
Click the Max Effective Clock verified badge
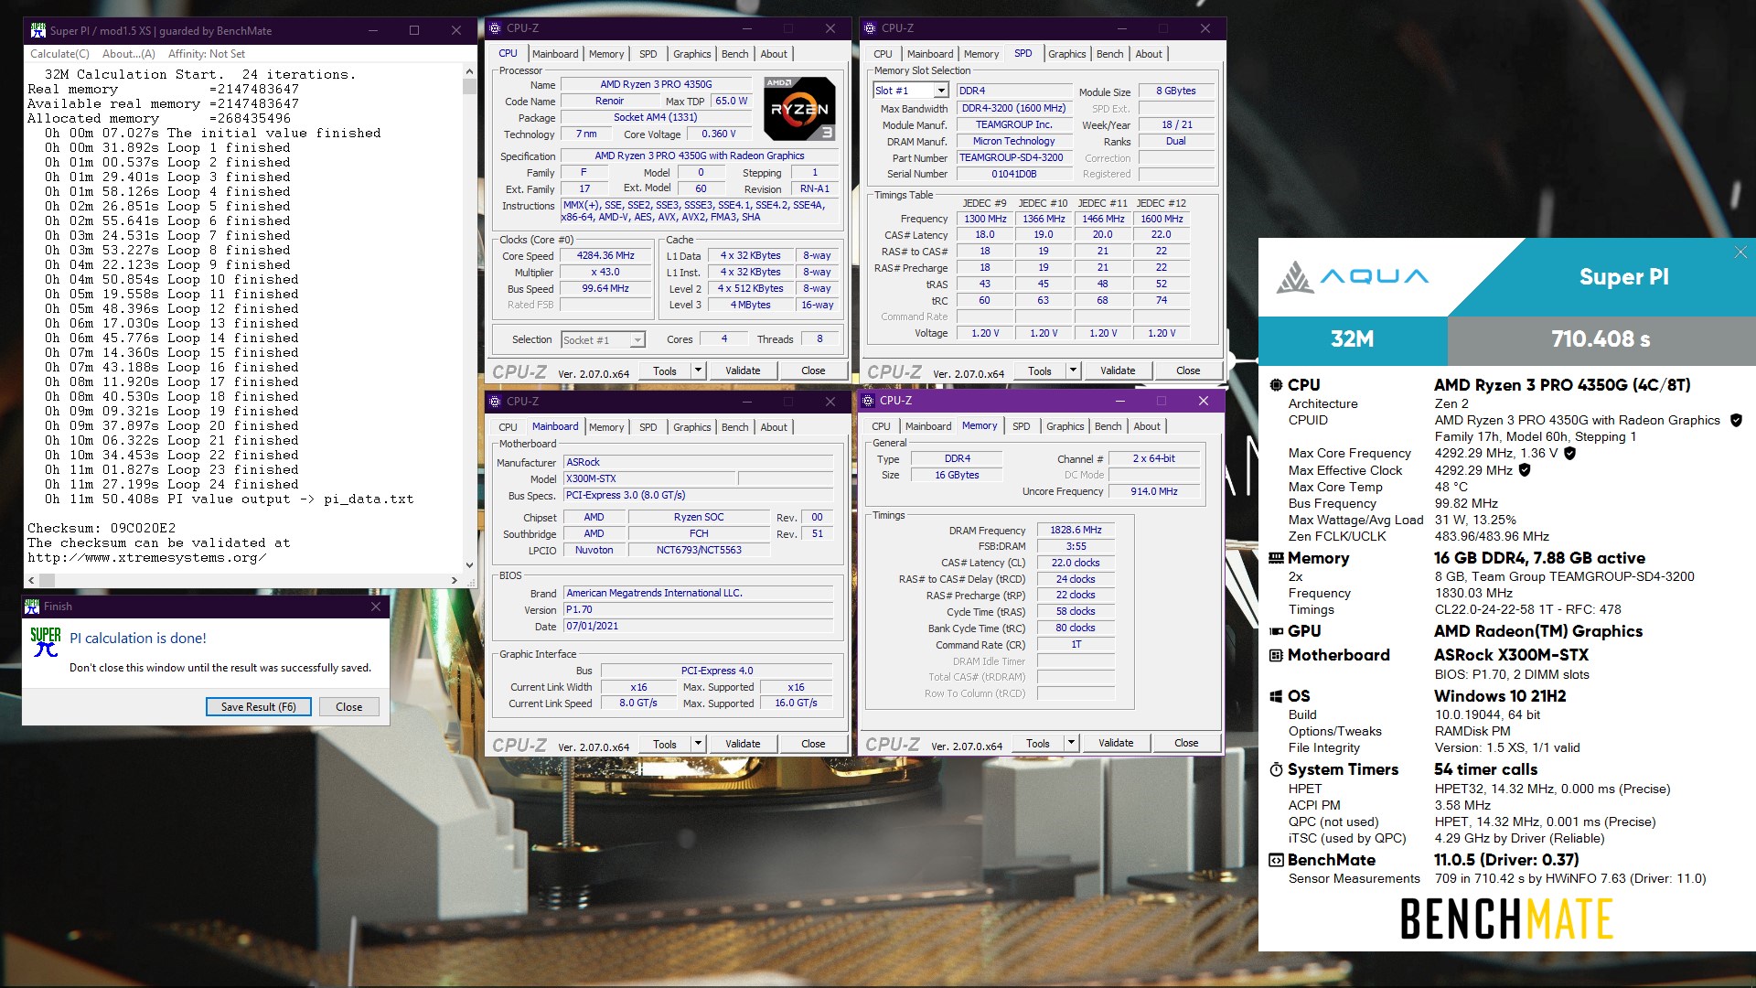[1525, 470]
